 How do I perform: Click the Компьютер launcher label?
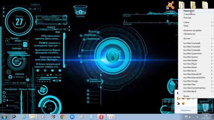tap(94, 39)
